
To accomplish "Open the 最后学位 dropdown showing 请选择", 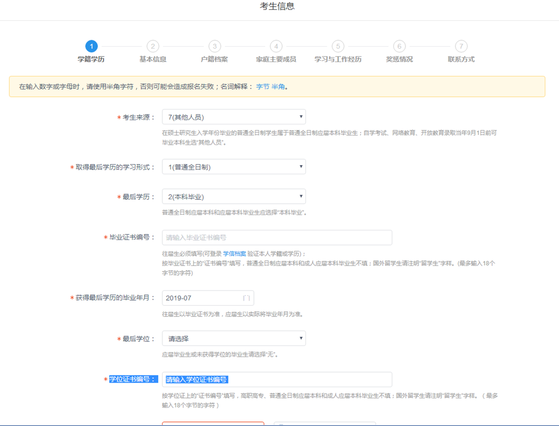I will [x=234, y=338].
